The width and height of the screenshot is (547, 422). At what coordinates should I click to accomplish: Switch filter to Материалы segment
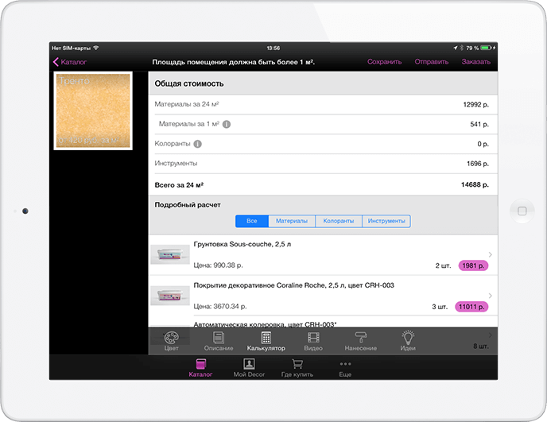coord(291,221)
